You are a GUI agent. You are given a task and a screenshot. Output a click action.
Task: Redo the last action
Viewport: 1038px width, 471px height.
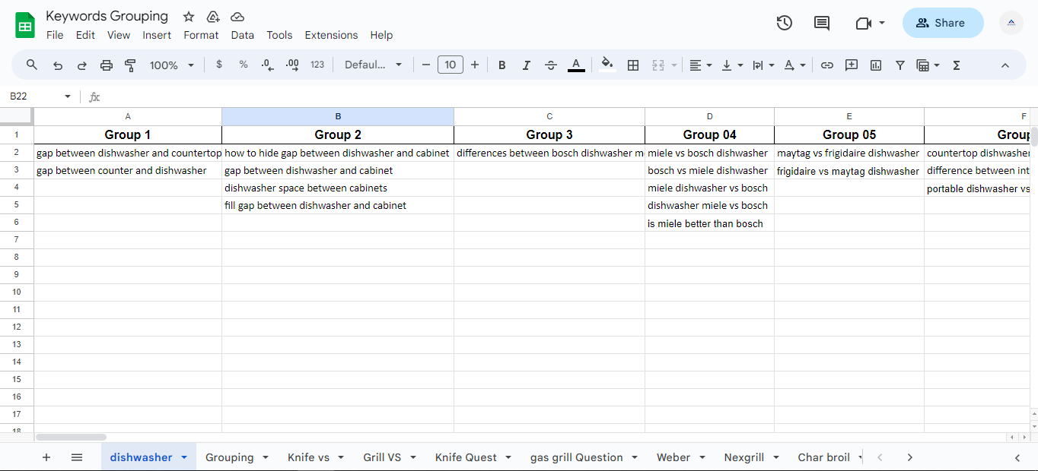click(x=82, y=65)
